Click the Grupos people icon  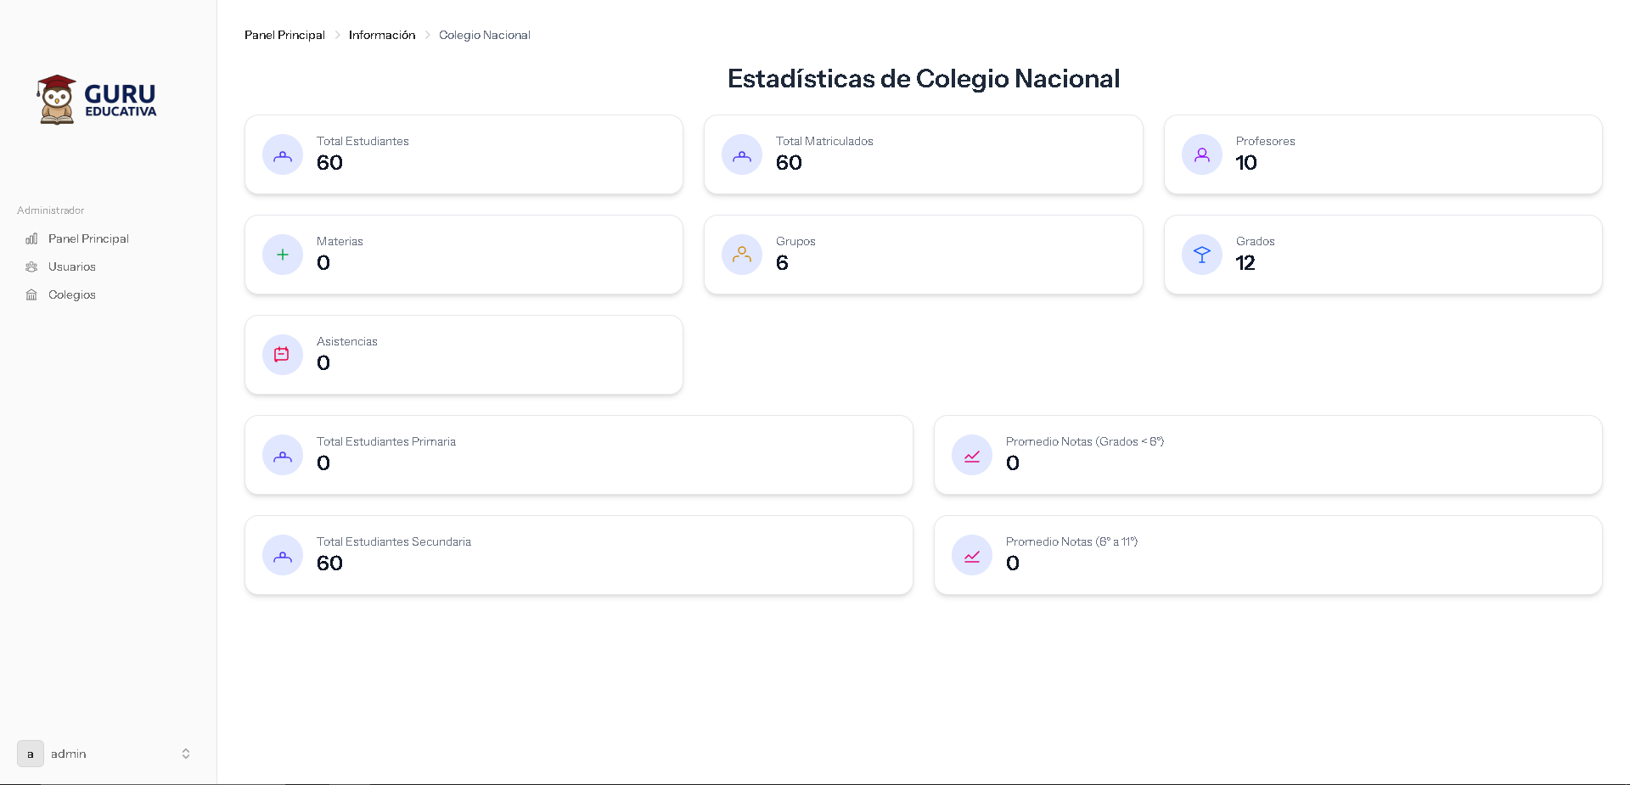(x=741, y=254)
